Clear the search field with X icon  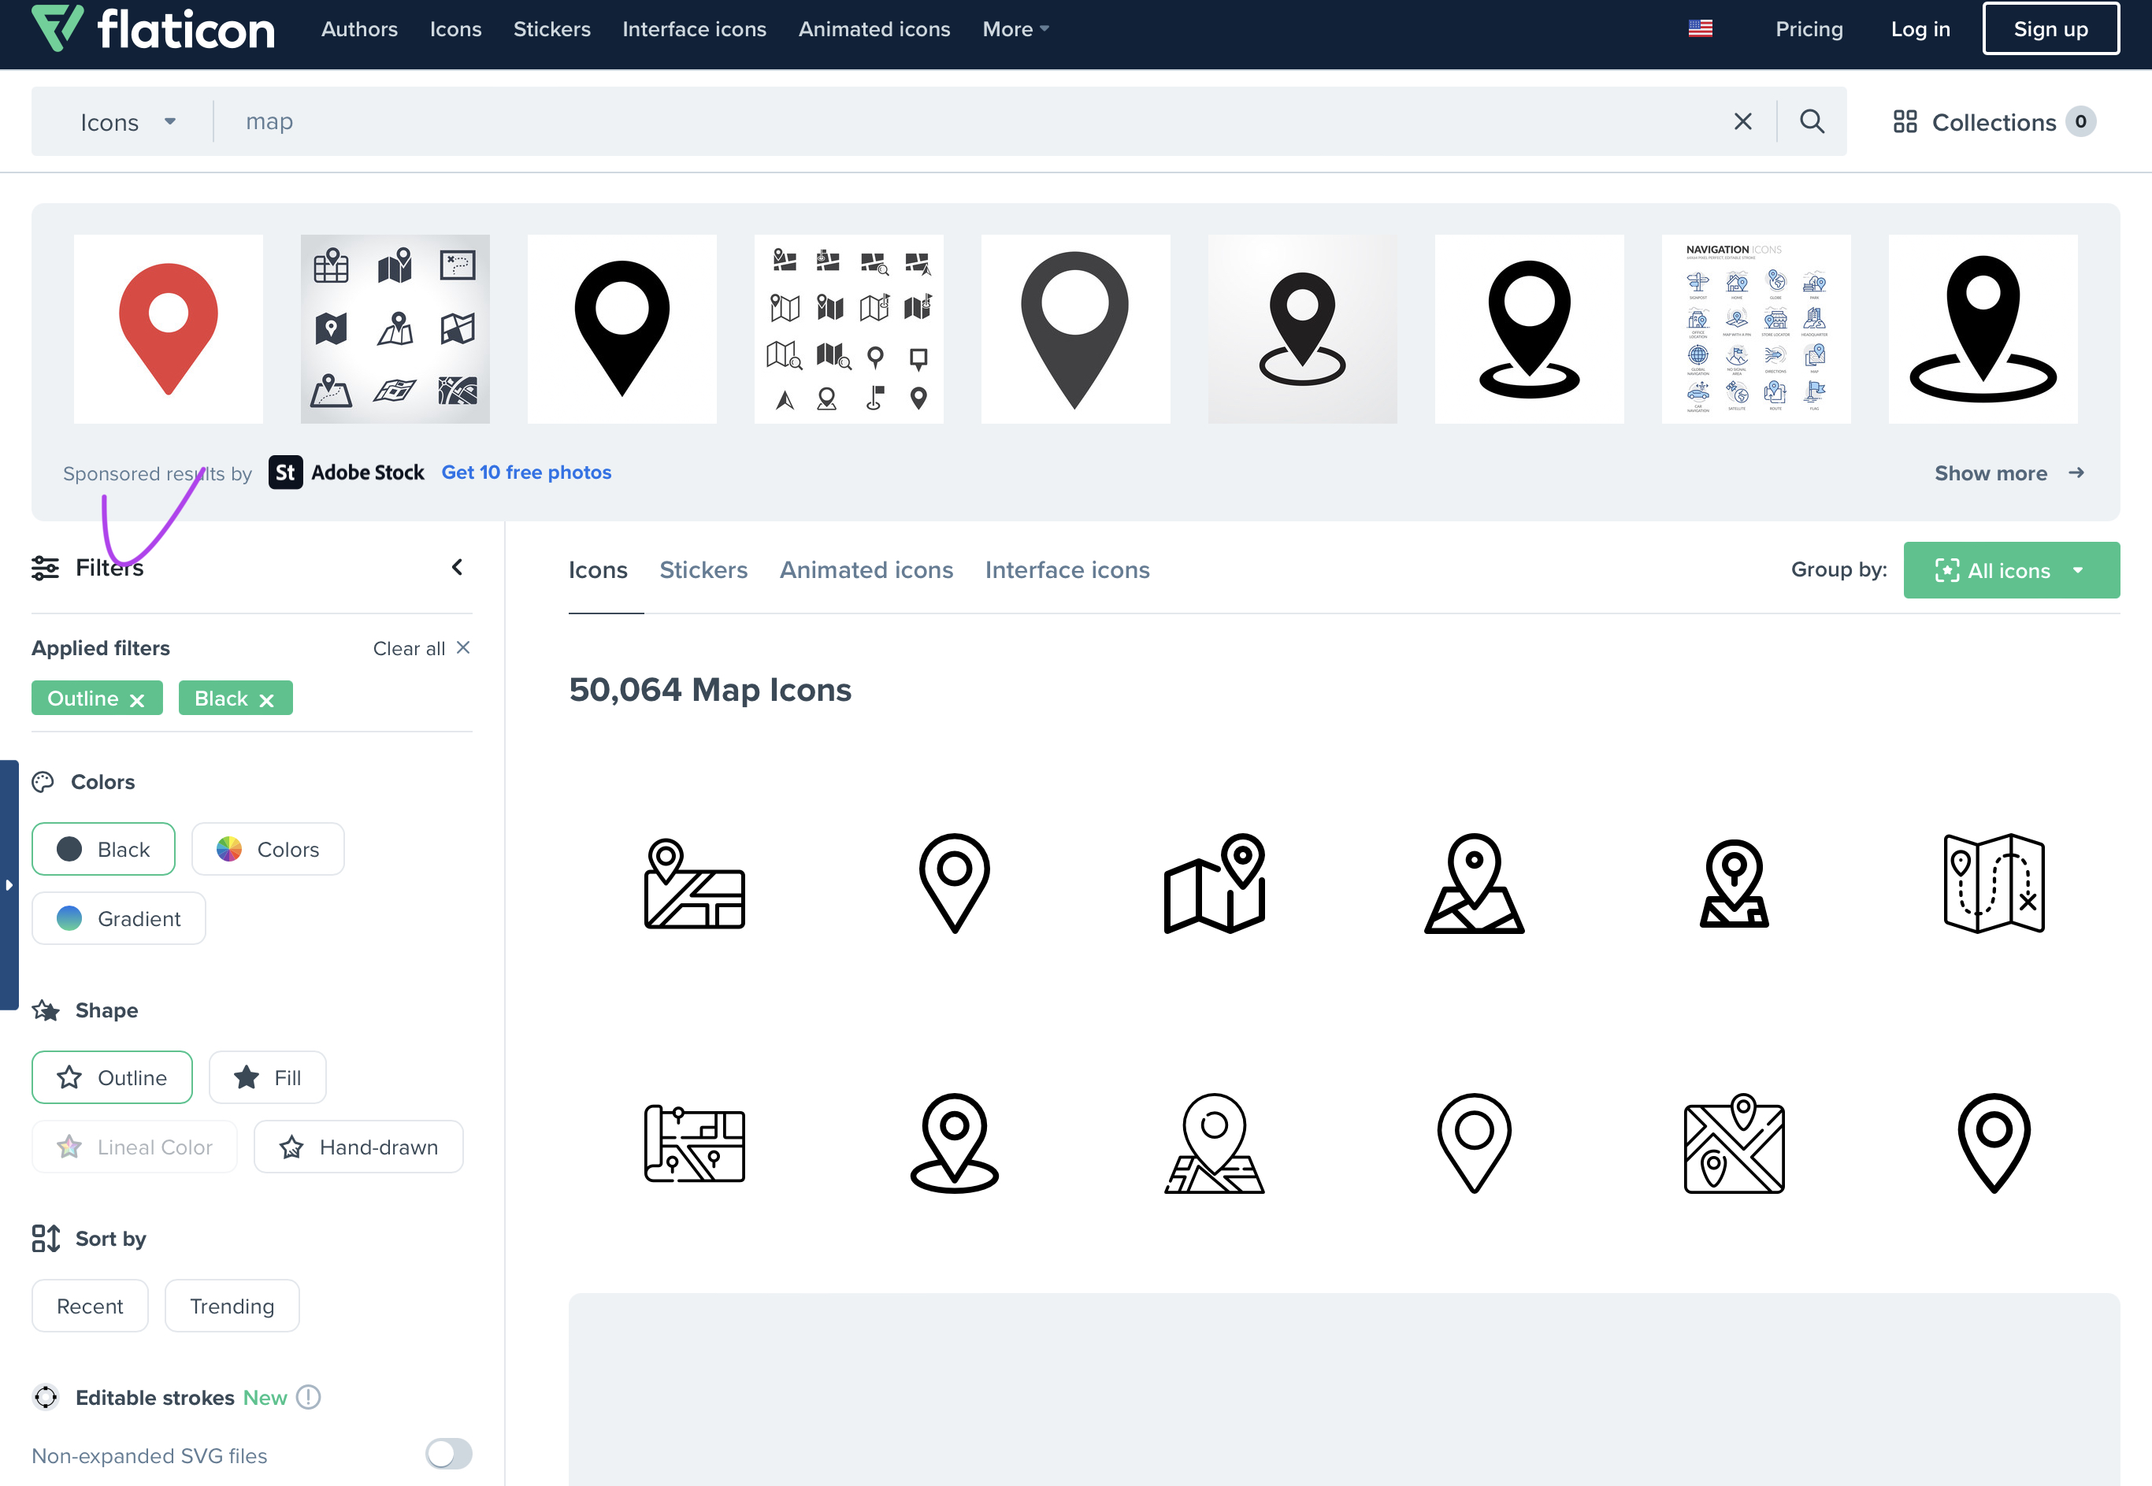pos(1742,121)
